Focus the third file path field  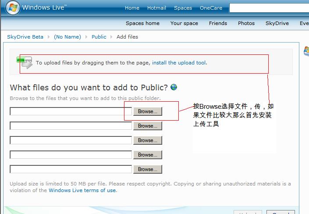(x=71, y=140)
